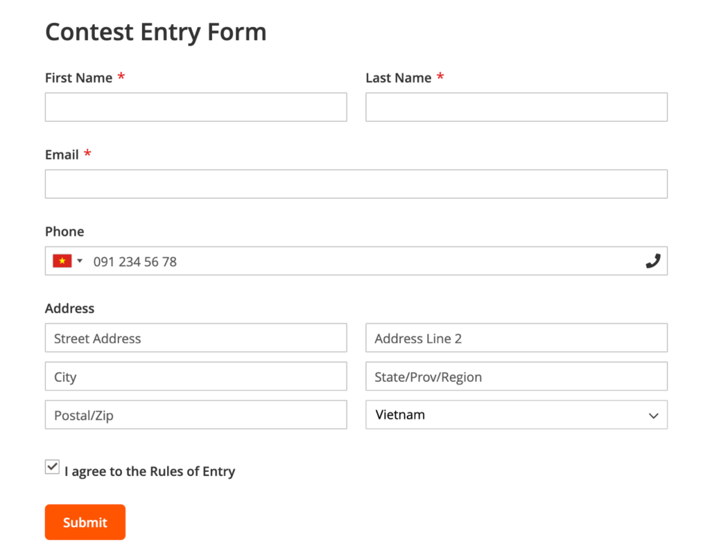Click the Vietnam flag icon
The width and height of the screenshot is (710, 560).
(62, 261)
